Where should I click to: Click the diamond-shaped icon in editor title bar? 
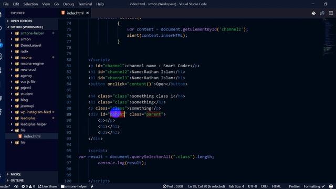click(313, 13)
